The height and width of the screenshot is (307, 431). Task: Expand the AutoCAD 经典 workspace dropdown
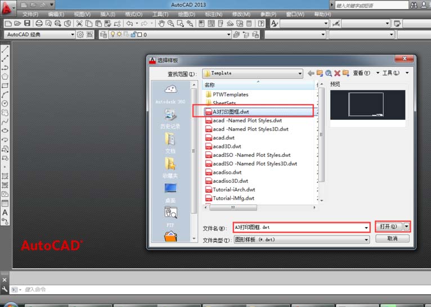point(72,35)
